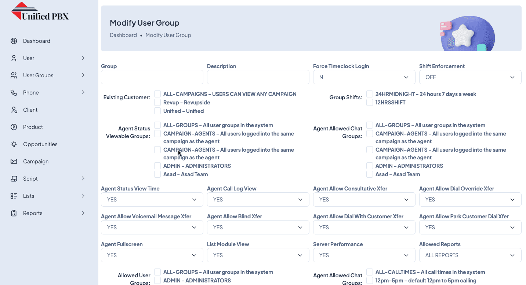Open the Shift Enforcement dropdown
This screenshot has height=285, width=526.
point(470,77)
